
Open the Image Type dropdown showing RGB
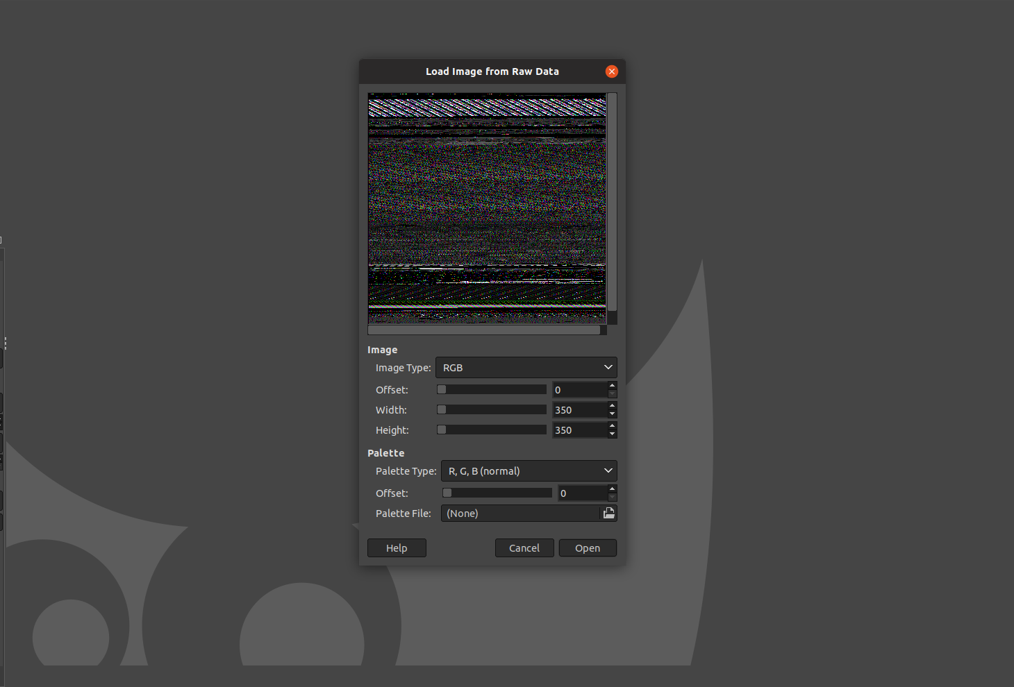526,368
